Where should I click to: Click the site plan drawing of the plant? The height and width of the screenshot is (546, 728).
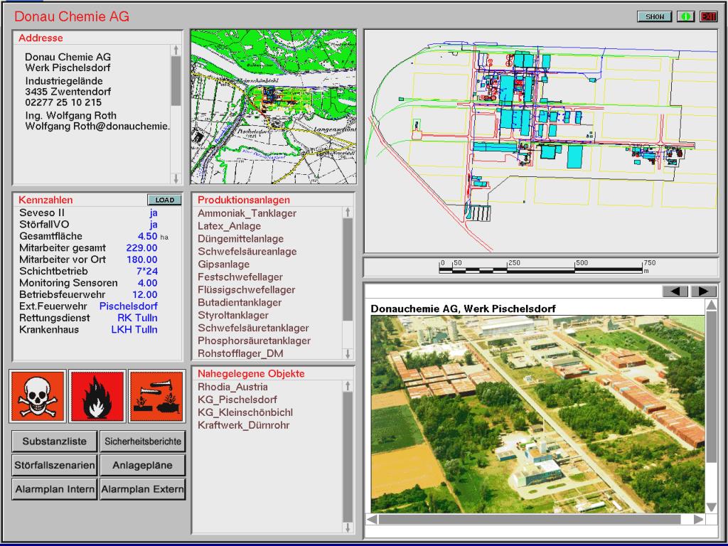[x=541, y=141]
